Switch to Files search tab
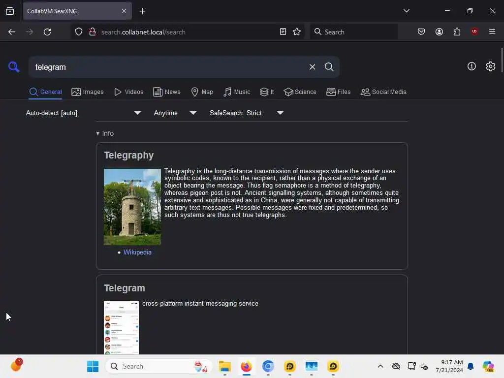The width and height of the screenshot is (504, 378). 338,92
